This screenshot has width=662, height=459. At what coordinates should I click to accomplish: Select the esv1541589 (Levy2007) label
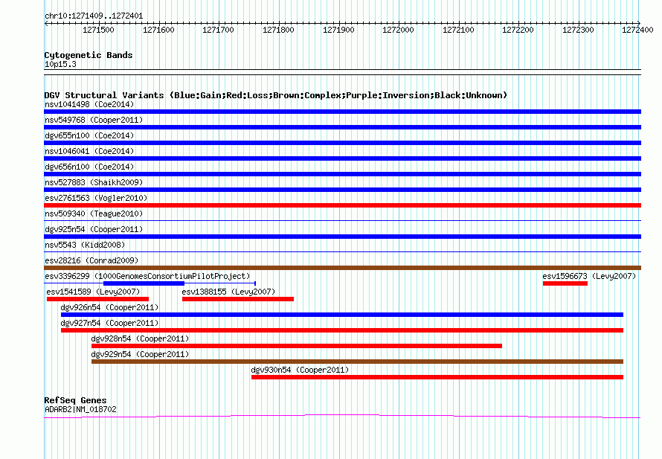coord(93,292)
